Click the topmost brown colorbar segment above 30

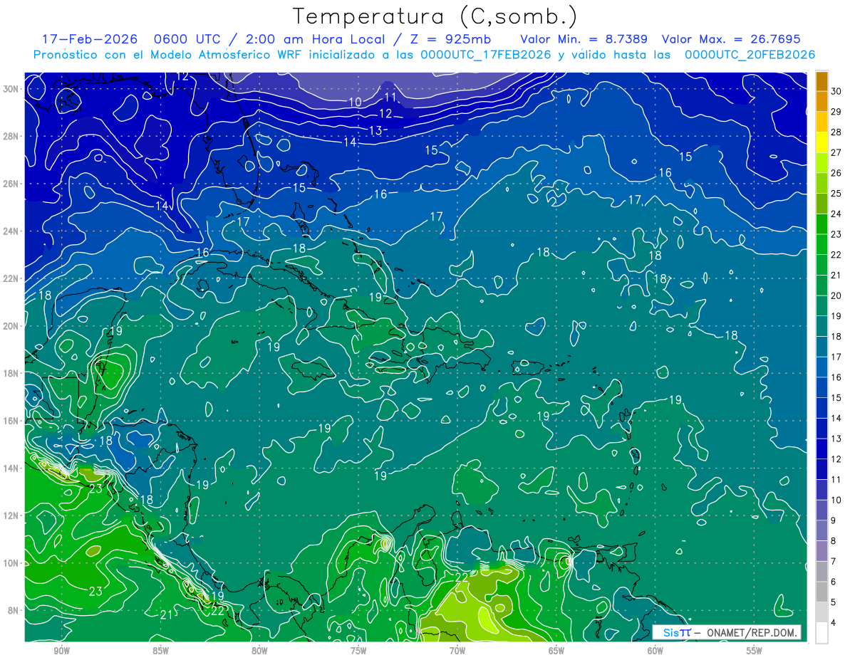[x=822, y=81]
